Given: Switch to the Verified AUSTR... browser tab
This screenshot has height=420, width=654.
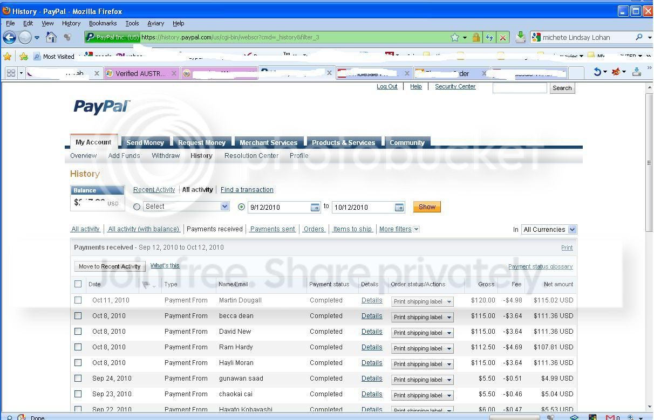Looking at the screenshot, I should [140, 73].
